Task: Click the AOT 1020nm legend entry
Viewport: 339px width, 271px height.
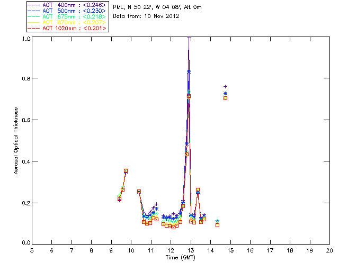Action: coord(67,28)
